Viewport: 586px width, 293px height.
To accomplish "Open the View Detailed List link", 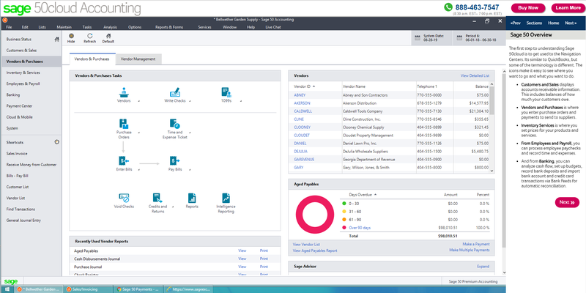I will (474, 75).
